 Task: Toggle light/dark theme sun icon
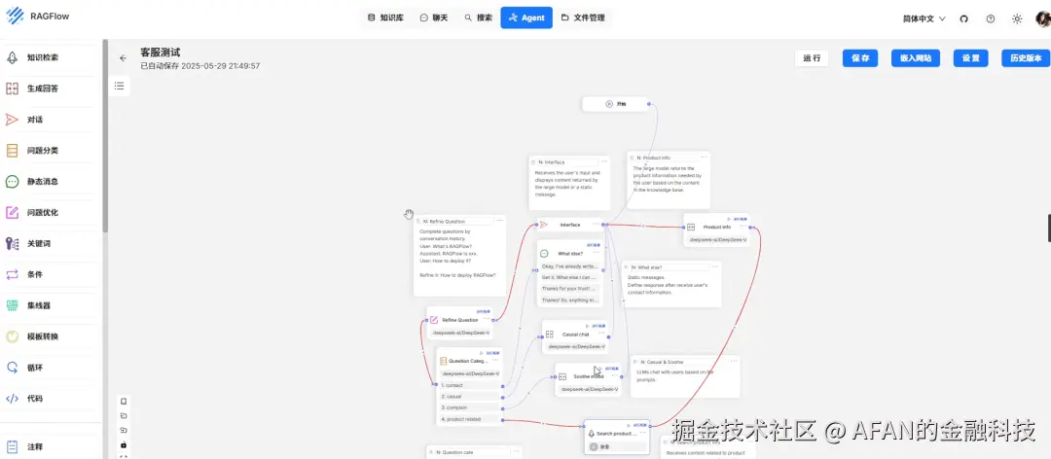click(1017, 18)
